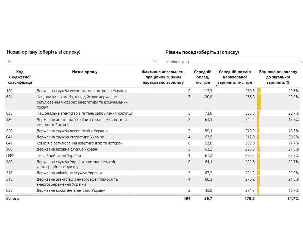
Task: Click 'Державне космічне агентство України' entry
Action: click(x=71, y=190)
